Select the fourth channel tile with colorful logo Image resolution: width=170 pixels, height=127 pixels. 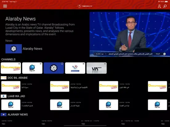(75, 68)
